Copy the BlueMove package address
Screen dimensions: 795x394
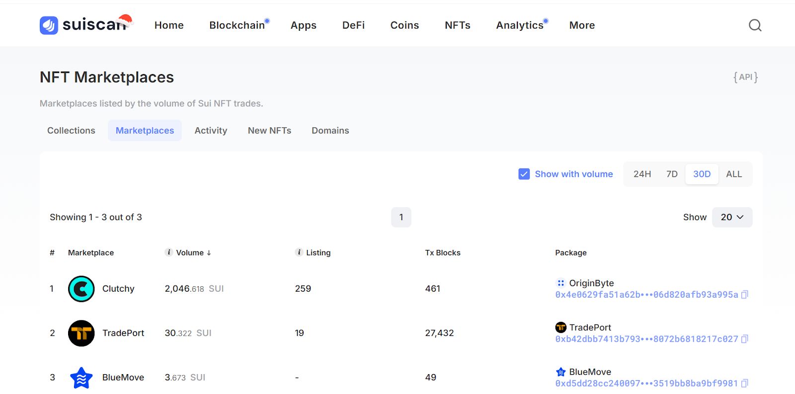click(744, 383)
